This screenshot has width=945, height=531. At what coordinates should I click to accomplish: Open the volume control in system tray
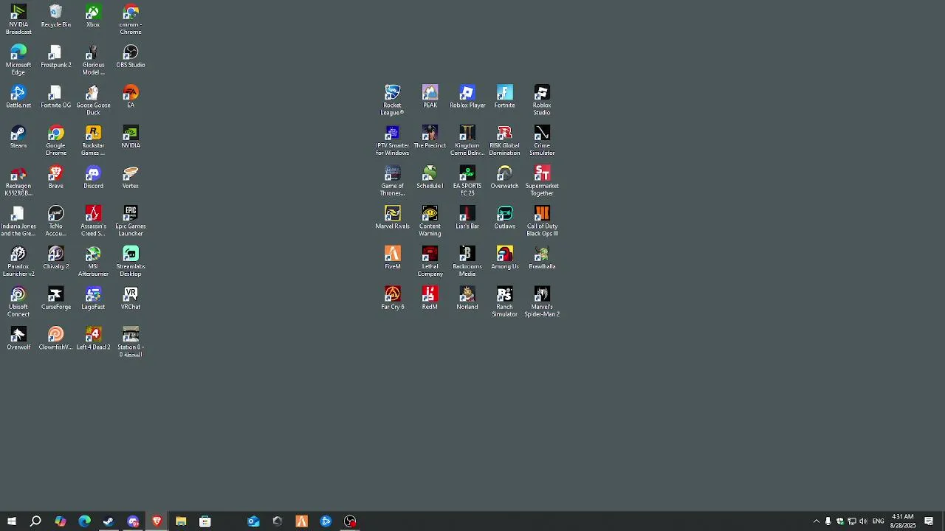pyautogui.click(x=863, y=521)
